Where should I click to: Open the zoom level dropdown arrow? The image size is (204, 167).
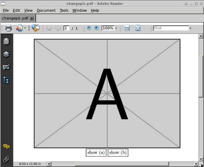(x=116, y=28)
